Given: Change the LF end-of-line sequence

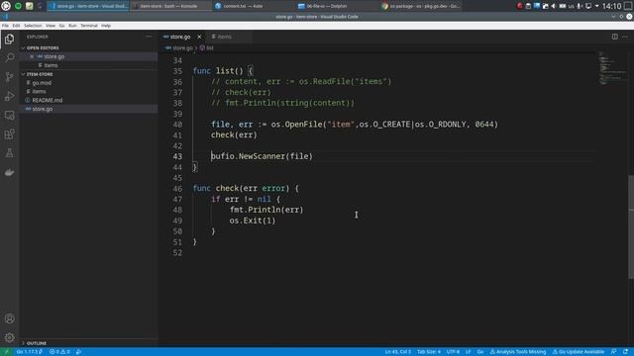Looking at the screenshot, I should pyautogui.click(x=468, y=352).
